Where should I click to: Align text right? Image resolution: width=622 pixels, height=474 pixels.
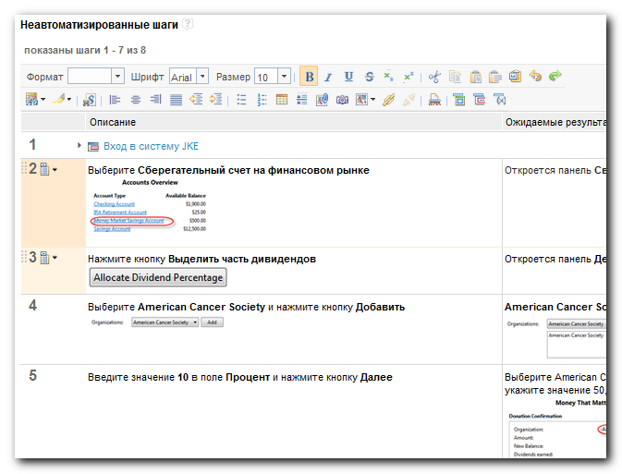tap(155, 100)
